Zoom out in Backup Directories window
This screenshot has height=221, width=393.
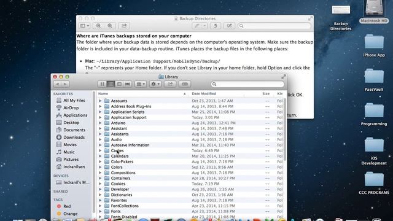tap(98, 26)
